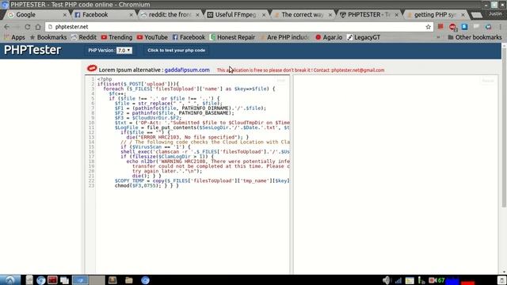The height and width of the screenshot is (285, 507).
Task: Go back with the browser back arrow
Action: click(7, 27)
